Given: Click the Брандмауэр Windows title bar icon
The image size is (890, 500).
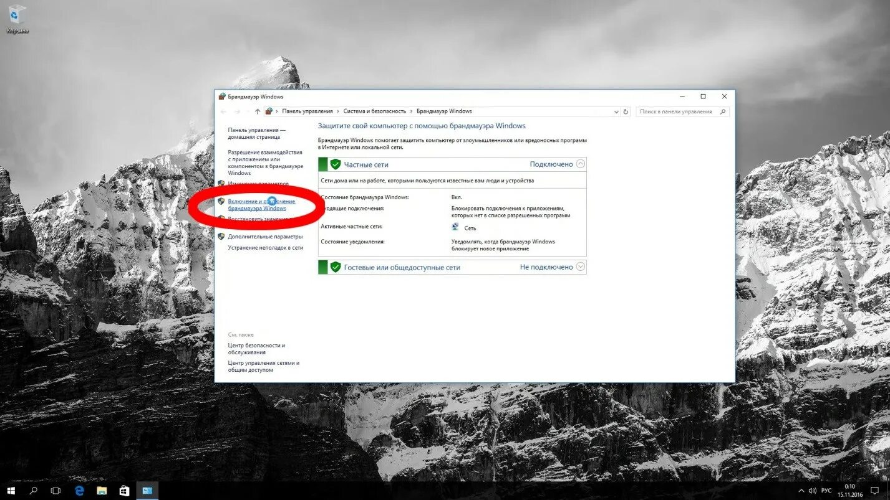Looking at the screenshot, I should click(x=222, y=97).
